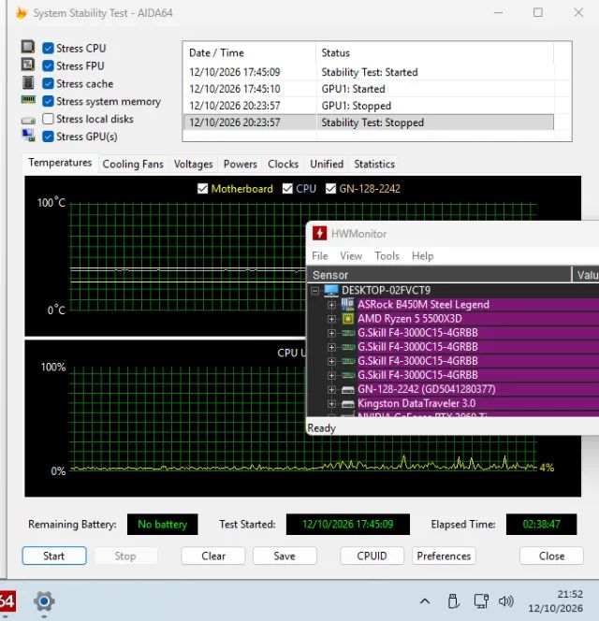Expand ASRock B450M Steel Legend node

[x=331, y=305]
